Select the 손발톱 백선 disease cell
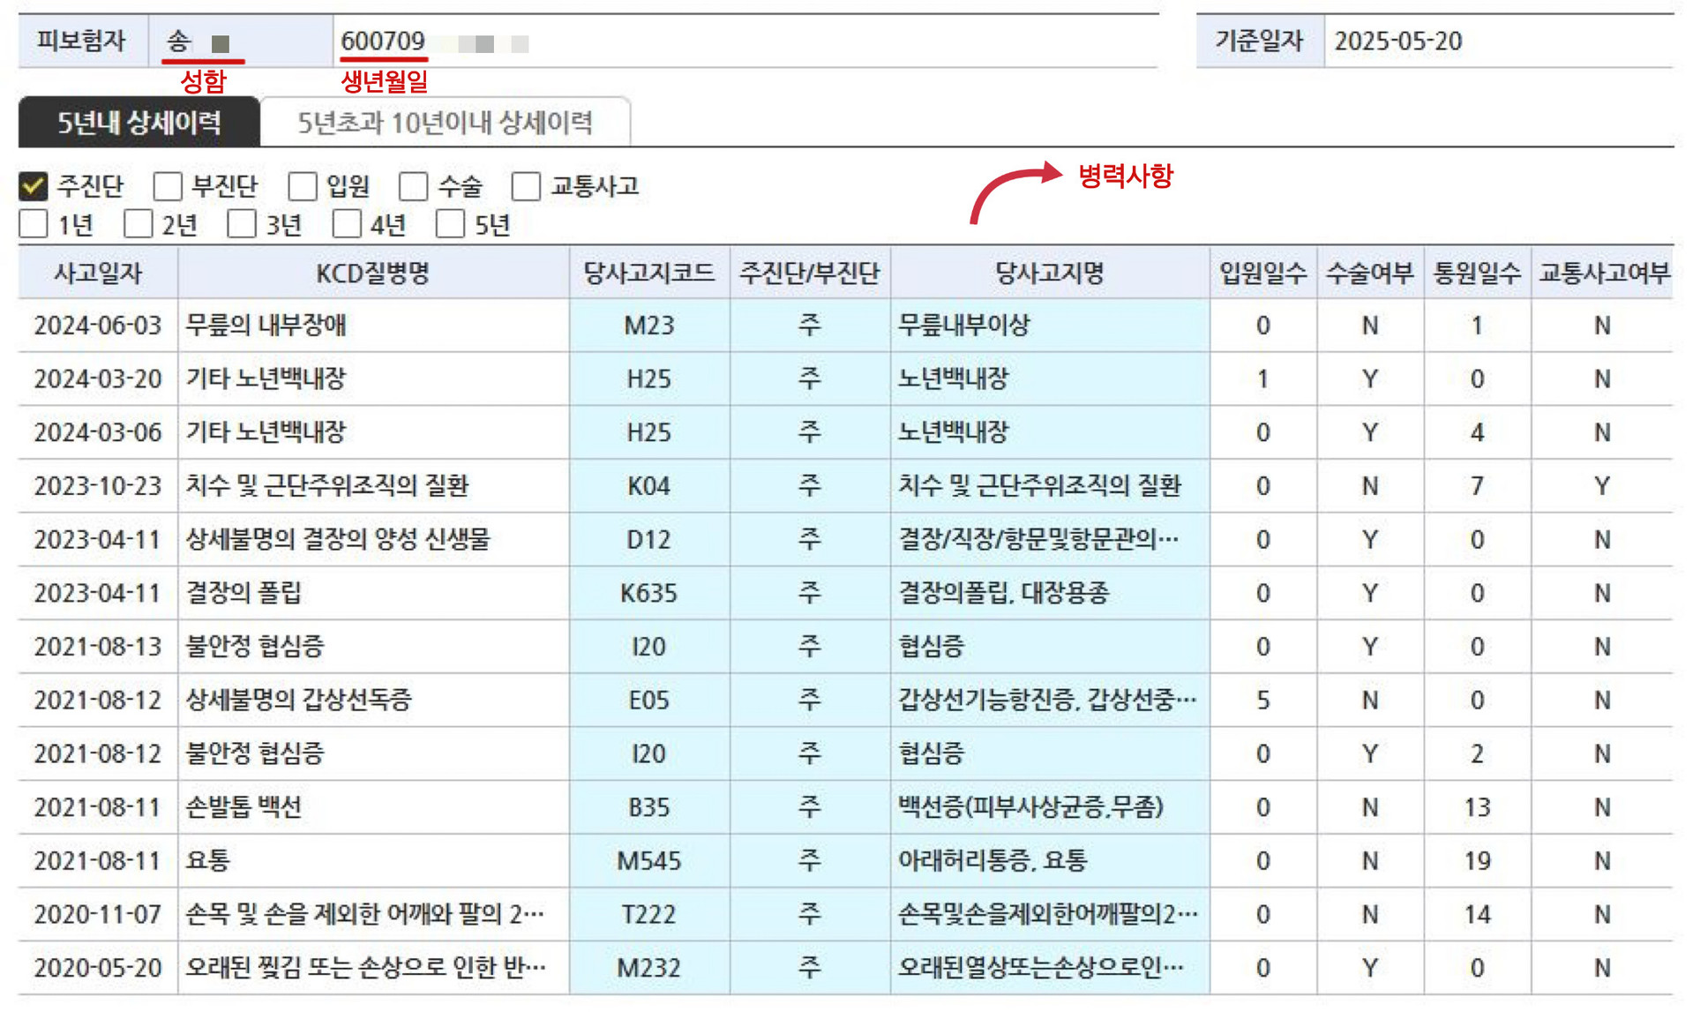This screenshot has width=1693, height=1012. 373,807
